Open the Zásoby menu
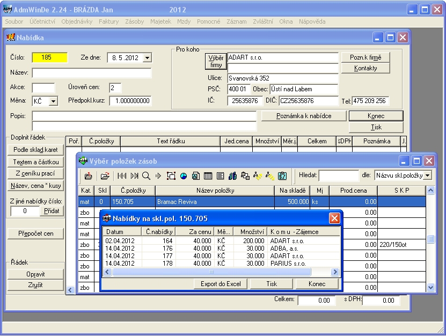The width and height of the screenshot is (446, 336). coord(135,21)
